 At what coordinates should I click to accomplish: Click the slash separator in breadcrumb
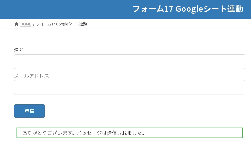coord(34,24)
